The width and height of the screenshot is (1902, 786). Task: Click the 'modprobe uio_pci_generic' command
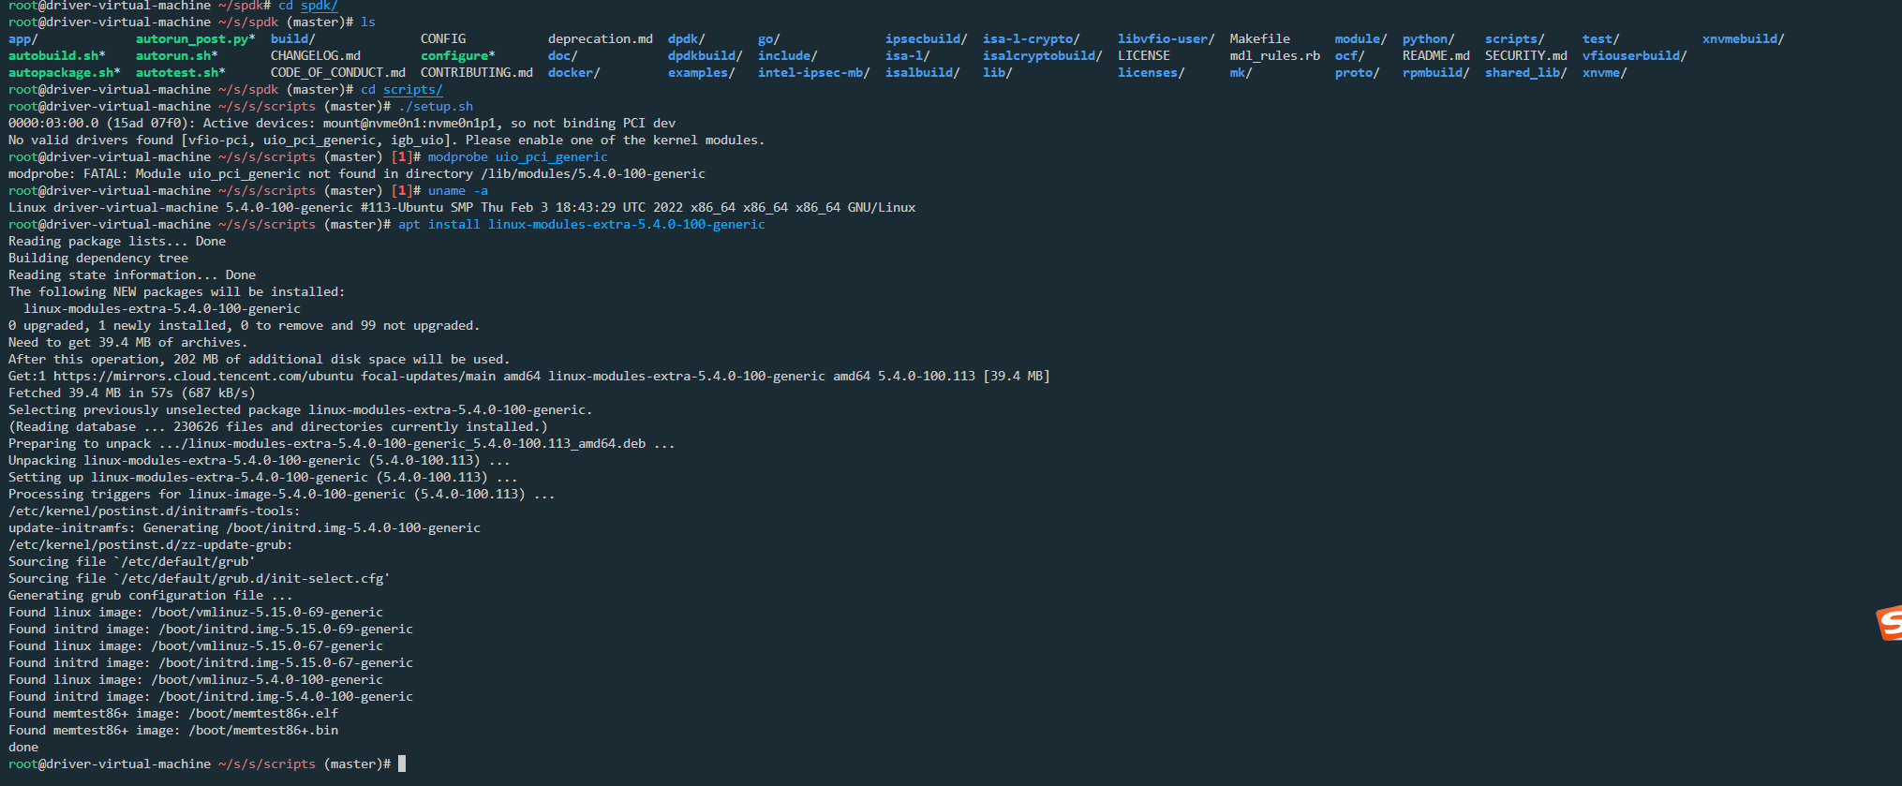pos(518,157)
